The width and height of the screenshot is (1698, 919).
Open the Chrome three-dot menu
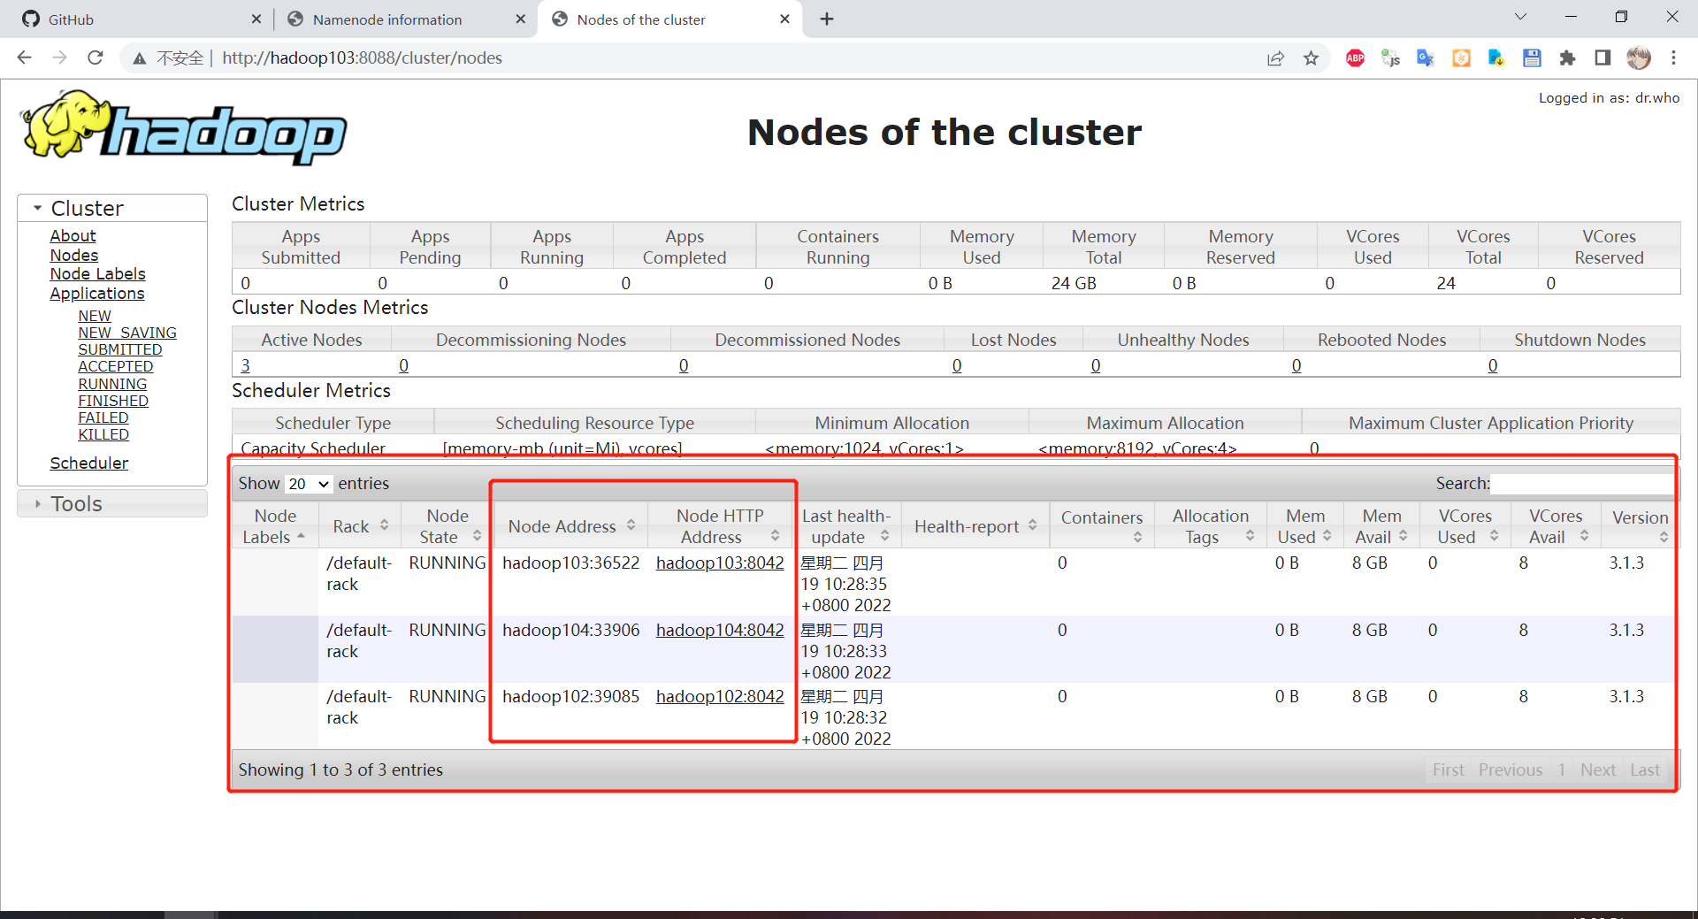[x=1673, y=57]
